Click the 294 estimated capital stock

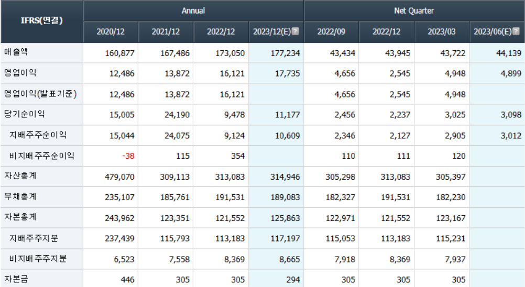click(x=293, y=280)
